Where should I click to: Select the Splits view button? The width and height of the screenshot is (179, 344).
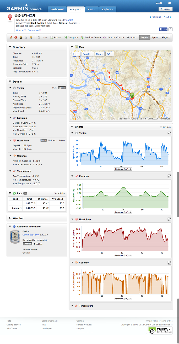[155, 38]
